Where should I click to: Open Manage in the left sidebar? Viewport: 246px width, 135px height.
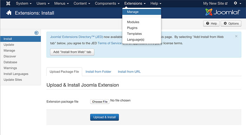tap(9, 51)
